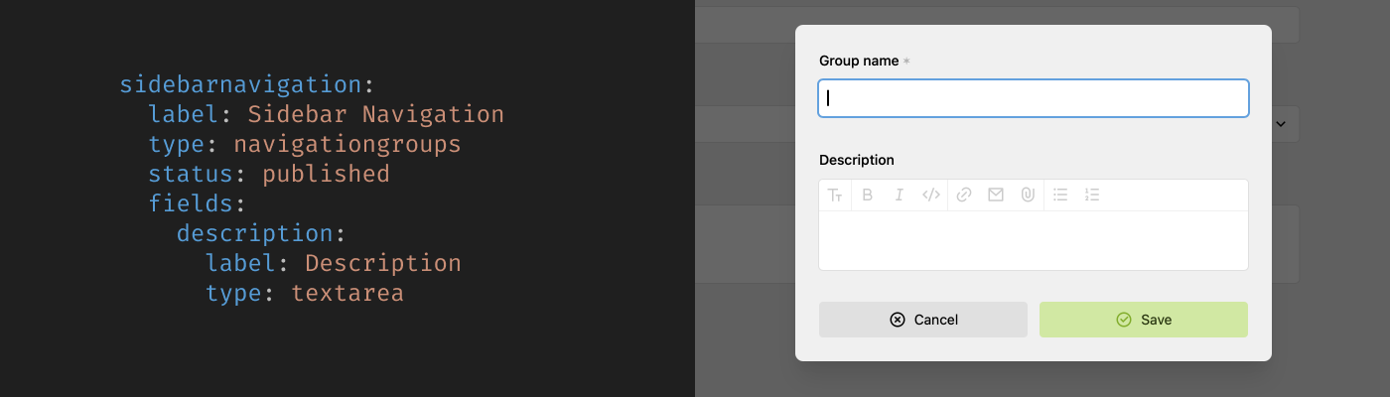Start a numbered list

(1092, 196)
